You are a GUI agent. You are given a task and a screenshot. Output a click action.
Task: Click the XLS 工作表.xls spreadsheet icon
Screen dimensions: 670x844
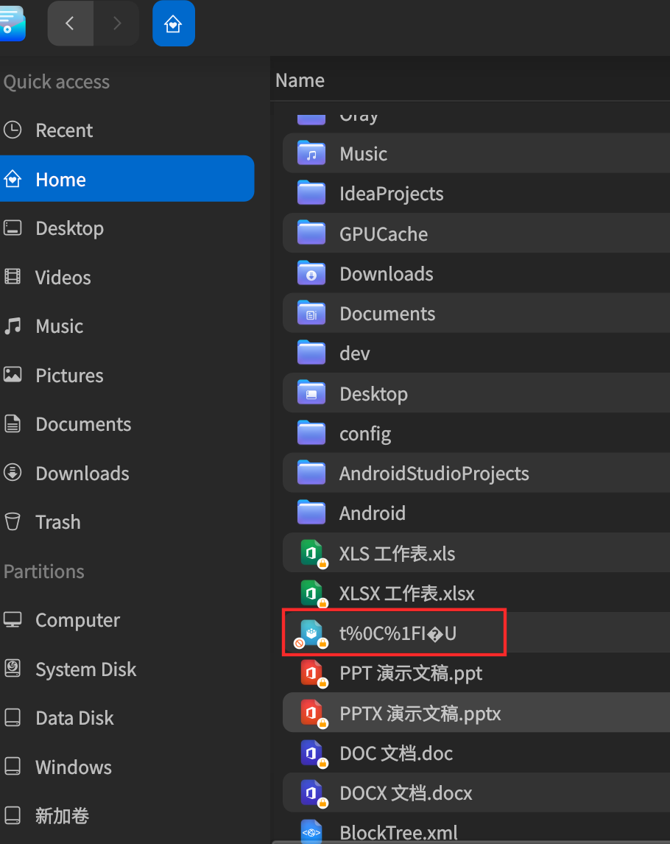pyautogui.click(x=313, y=554)
